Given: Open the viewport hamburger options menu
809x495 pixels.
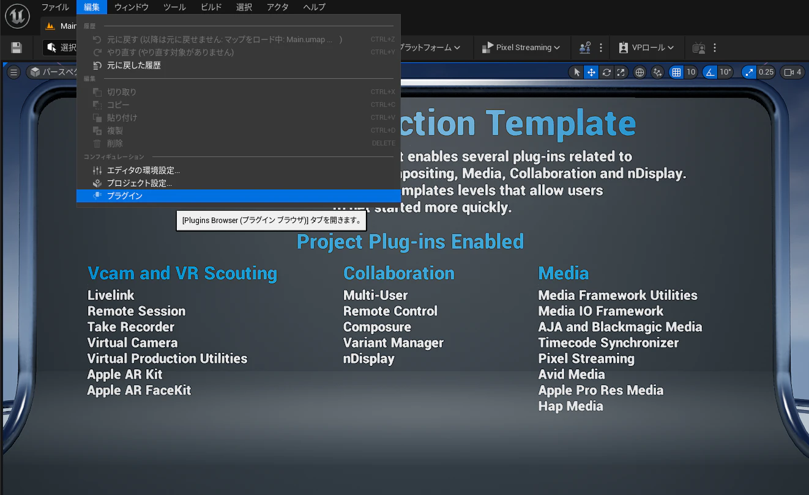Looking at the screenshot, I should [13, 72].
